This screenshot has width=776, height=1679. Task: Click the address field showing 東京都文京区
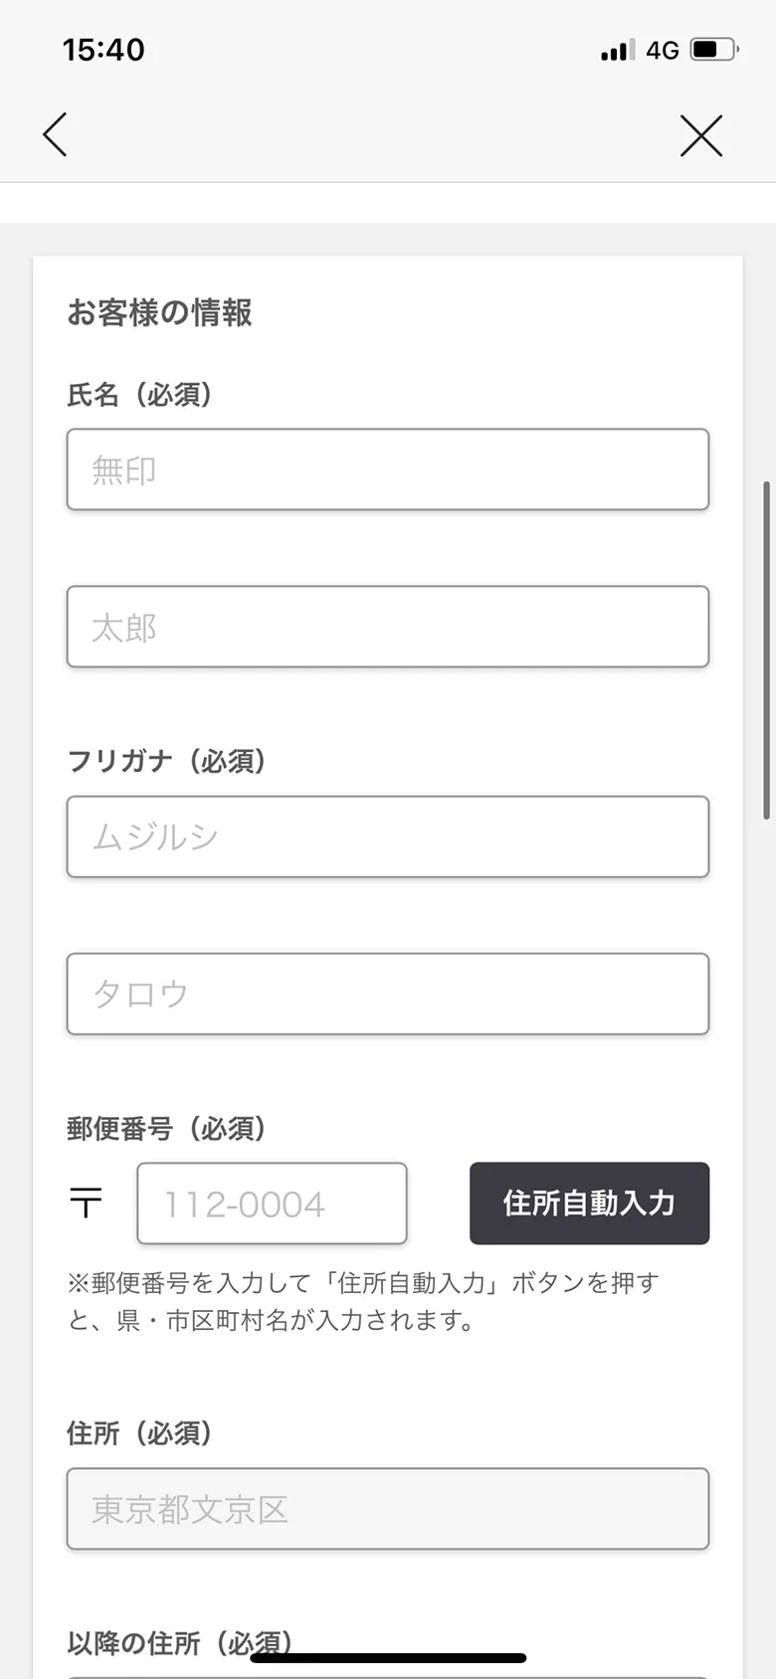pos(388,1509)
